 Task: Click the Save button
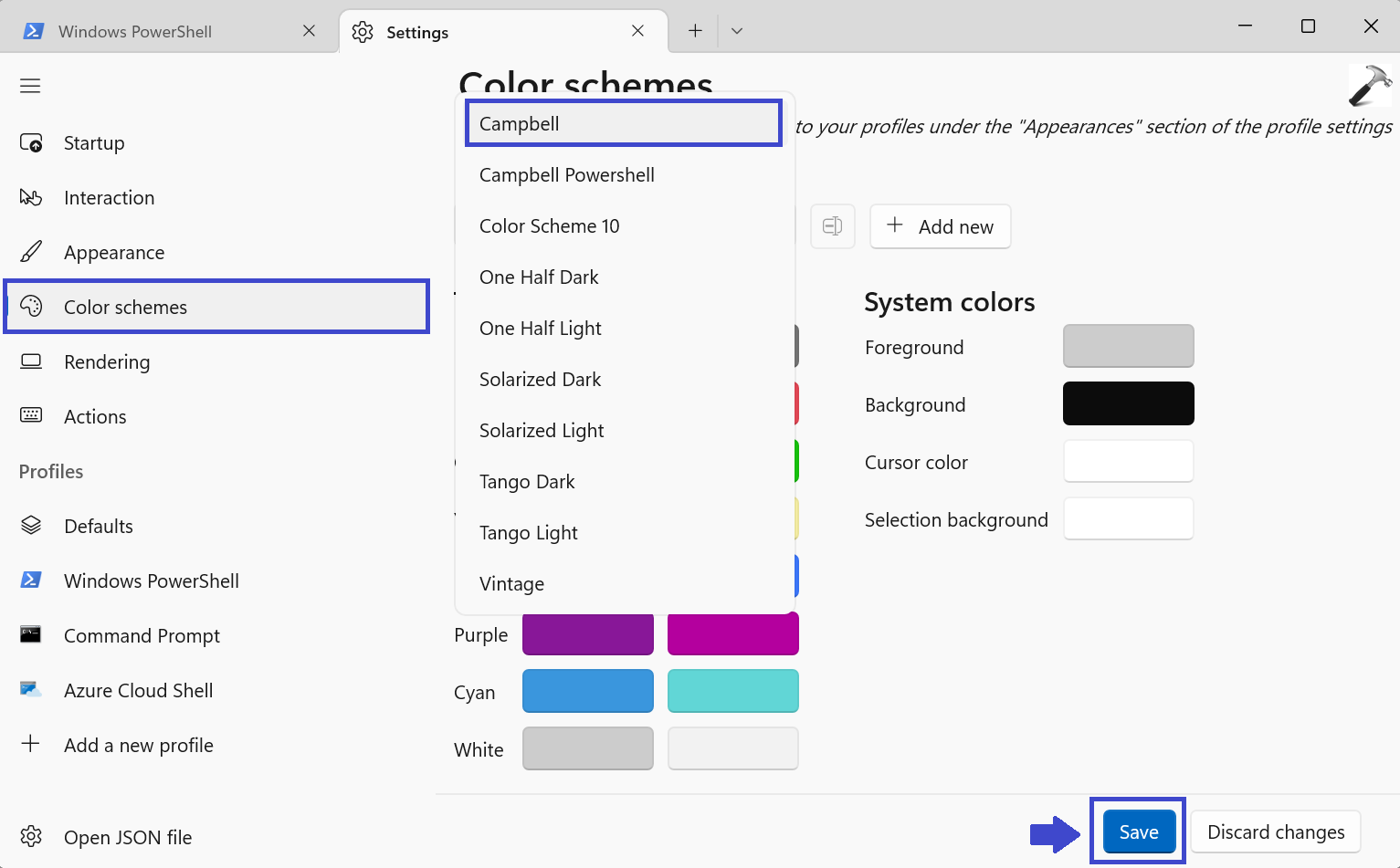point(1138,832)
